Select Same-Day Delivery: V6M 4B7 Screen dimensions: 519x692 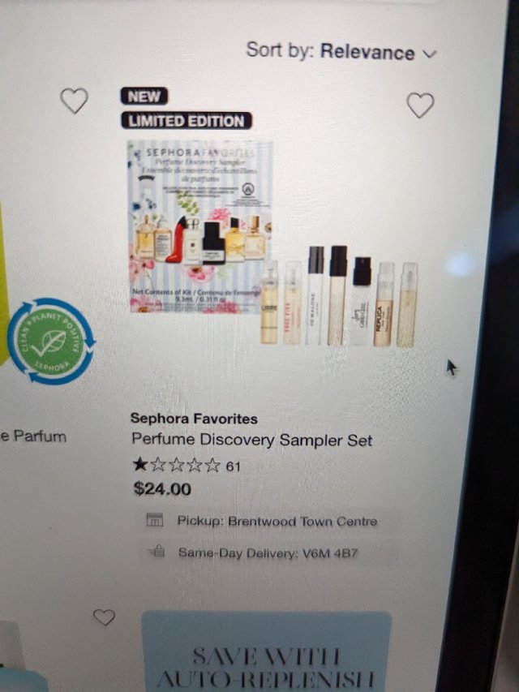click(x=268, y=552)
